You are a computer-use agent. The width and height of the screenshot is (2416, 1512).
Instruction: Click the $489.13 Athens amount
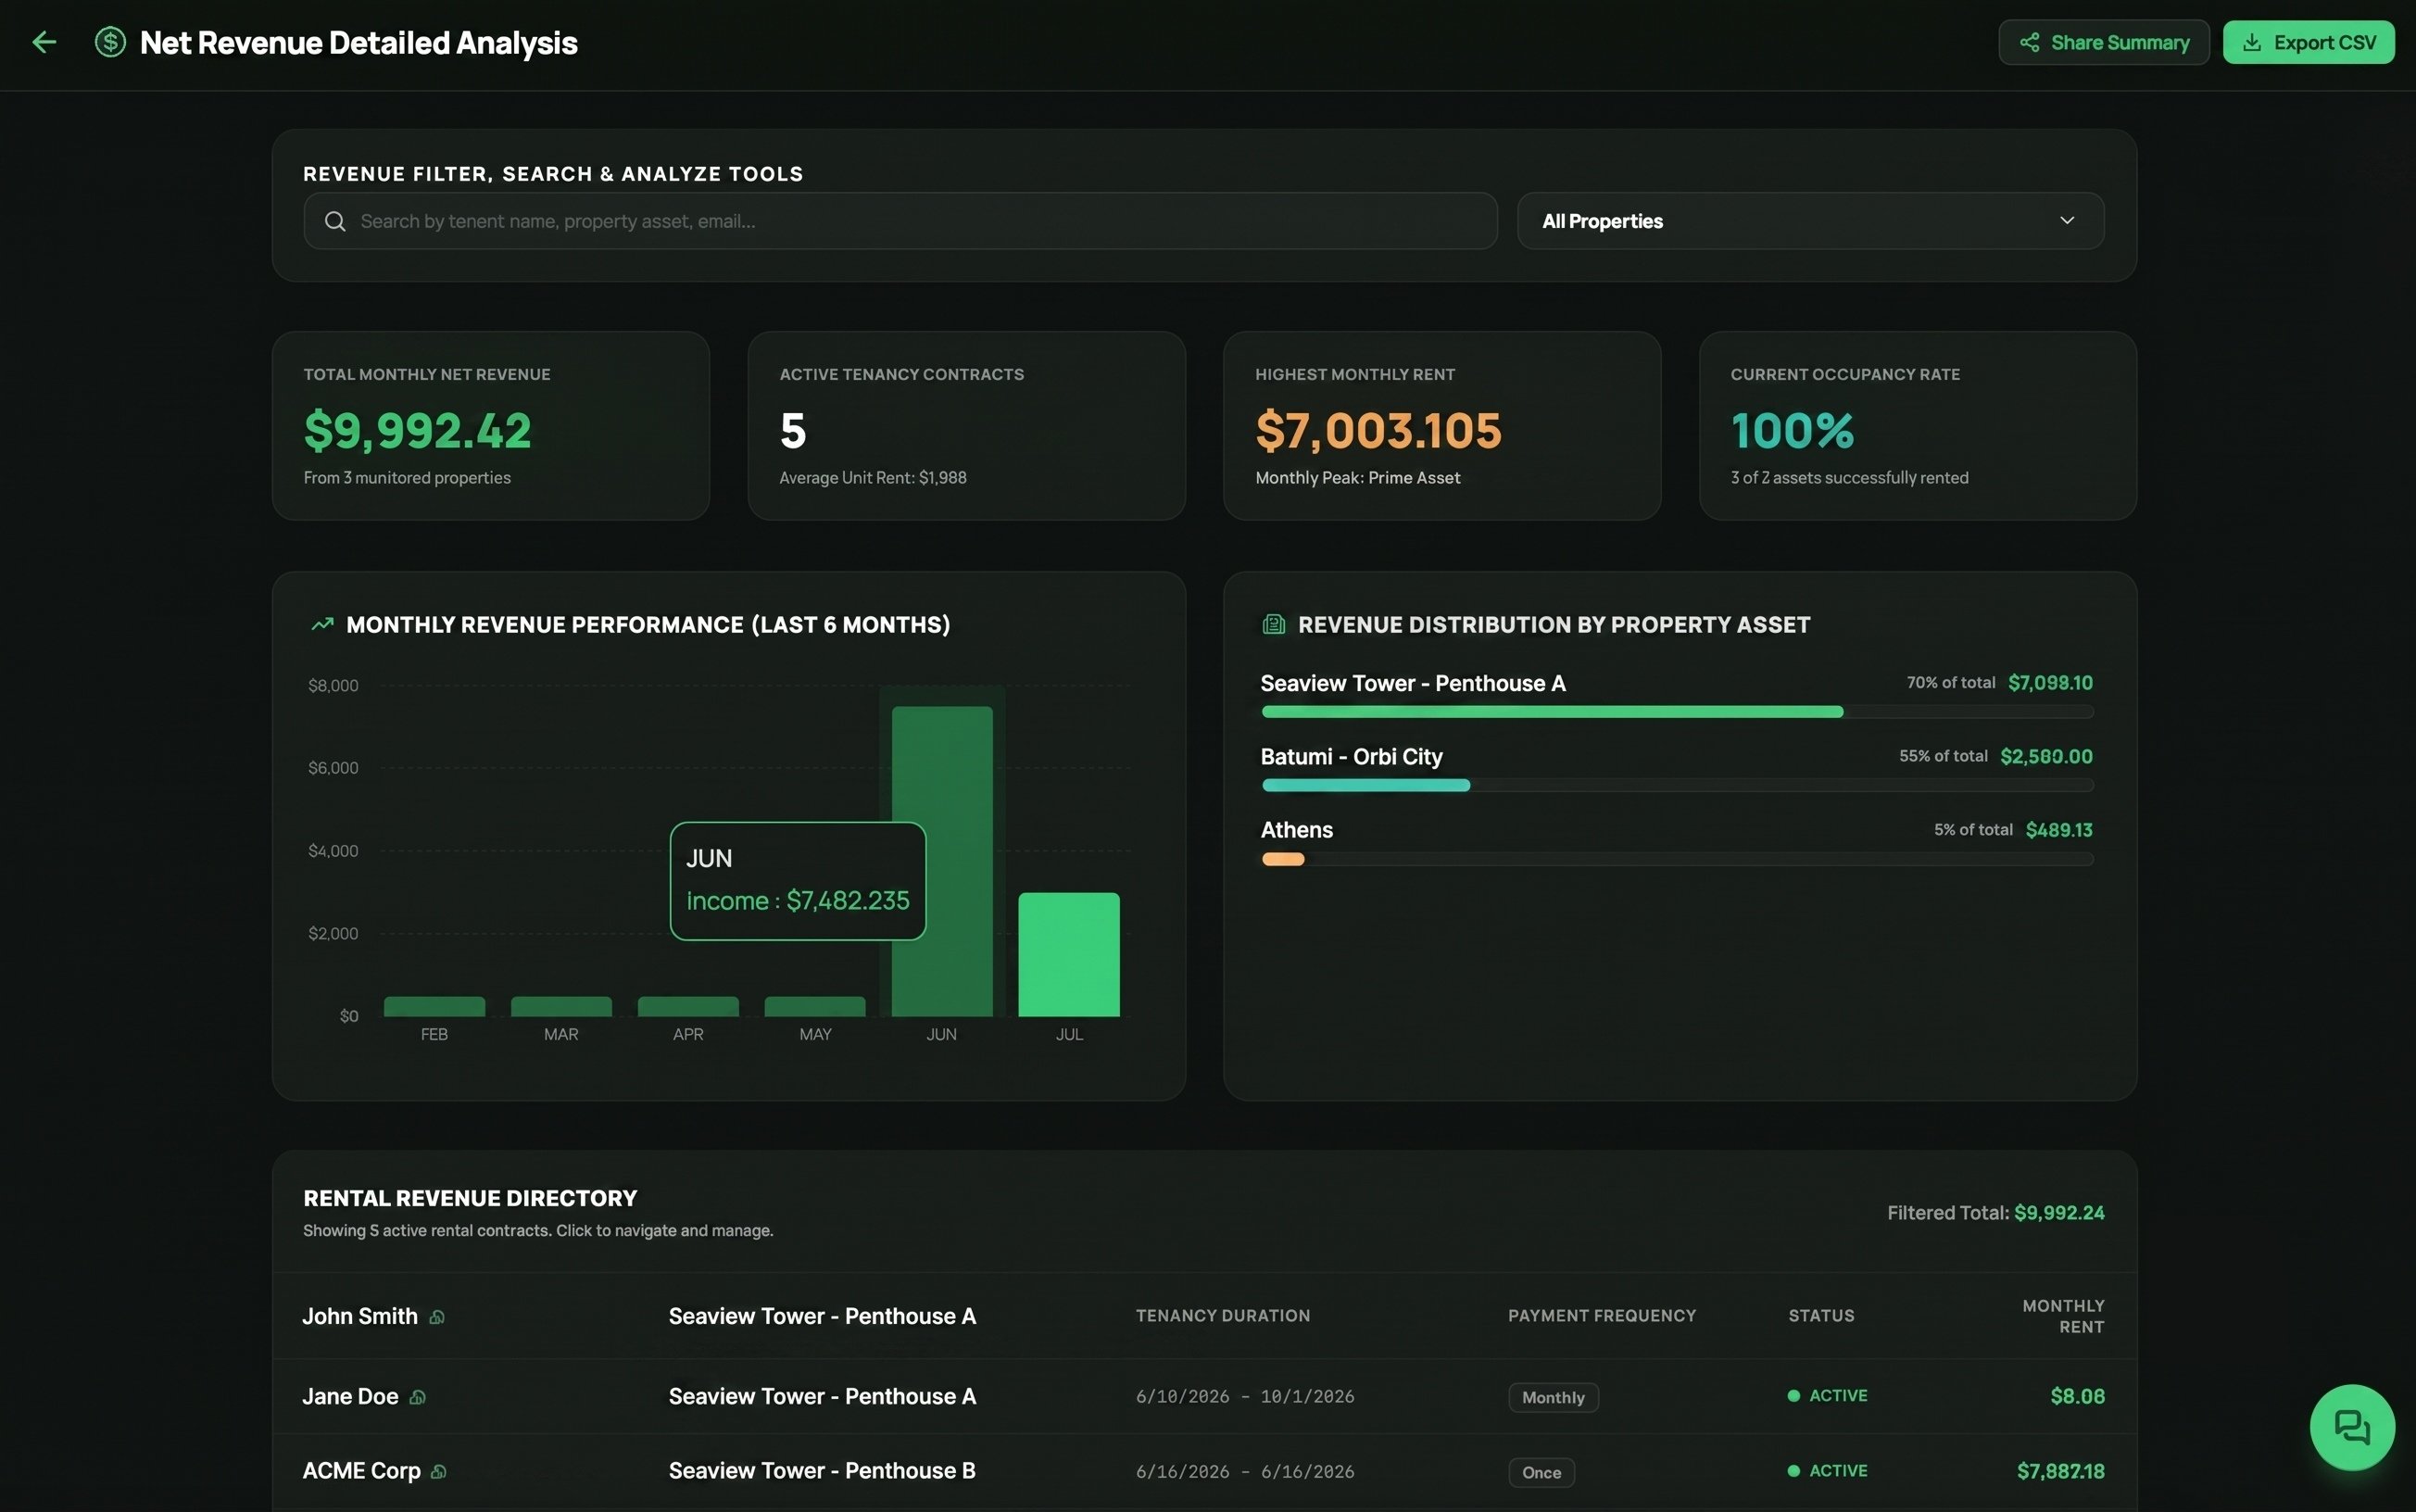pyautogui.click(x=2059, y=830)
